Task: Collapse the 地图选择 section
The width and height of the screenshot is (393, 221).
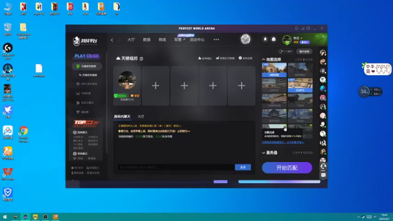Action: [x=272, y=59]
